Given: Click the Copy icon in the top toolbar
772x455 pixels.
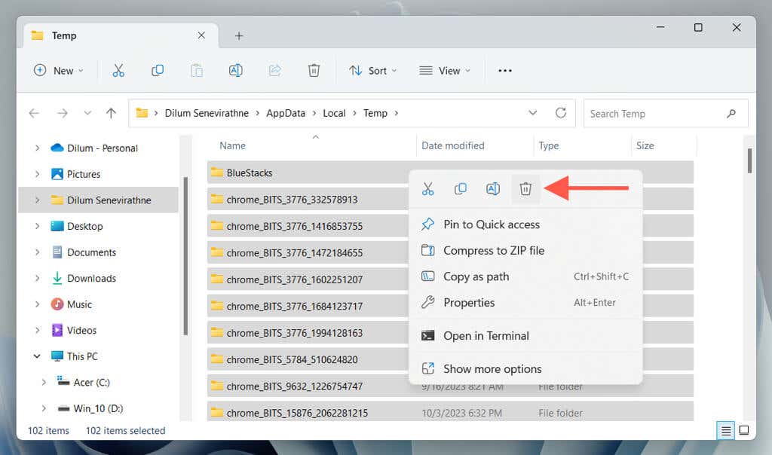Looking at the screenshot, I should pos(158,71).
